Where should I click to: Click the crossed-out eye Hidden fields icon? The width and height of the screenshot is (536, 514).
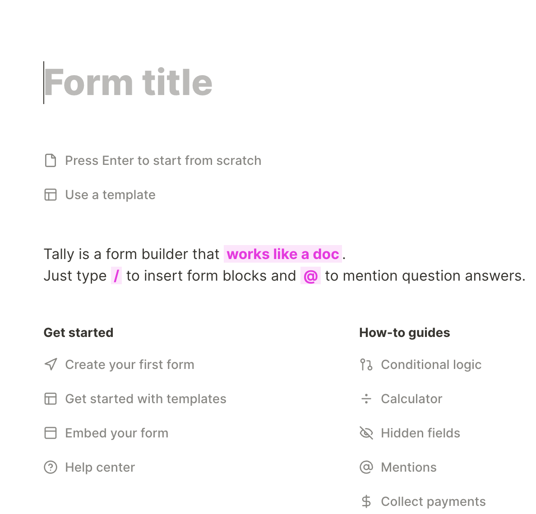[366, 433]
